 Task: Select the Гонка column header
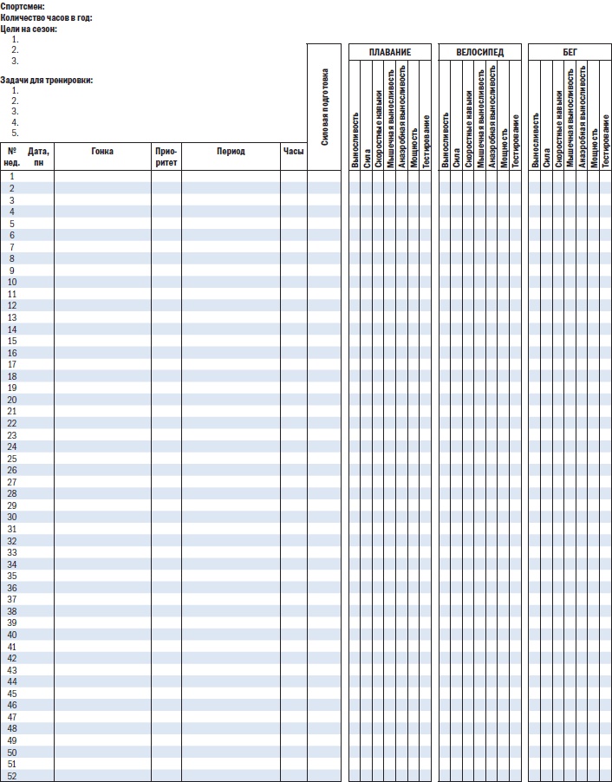(x=102, y=152)
